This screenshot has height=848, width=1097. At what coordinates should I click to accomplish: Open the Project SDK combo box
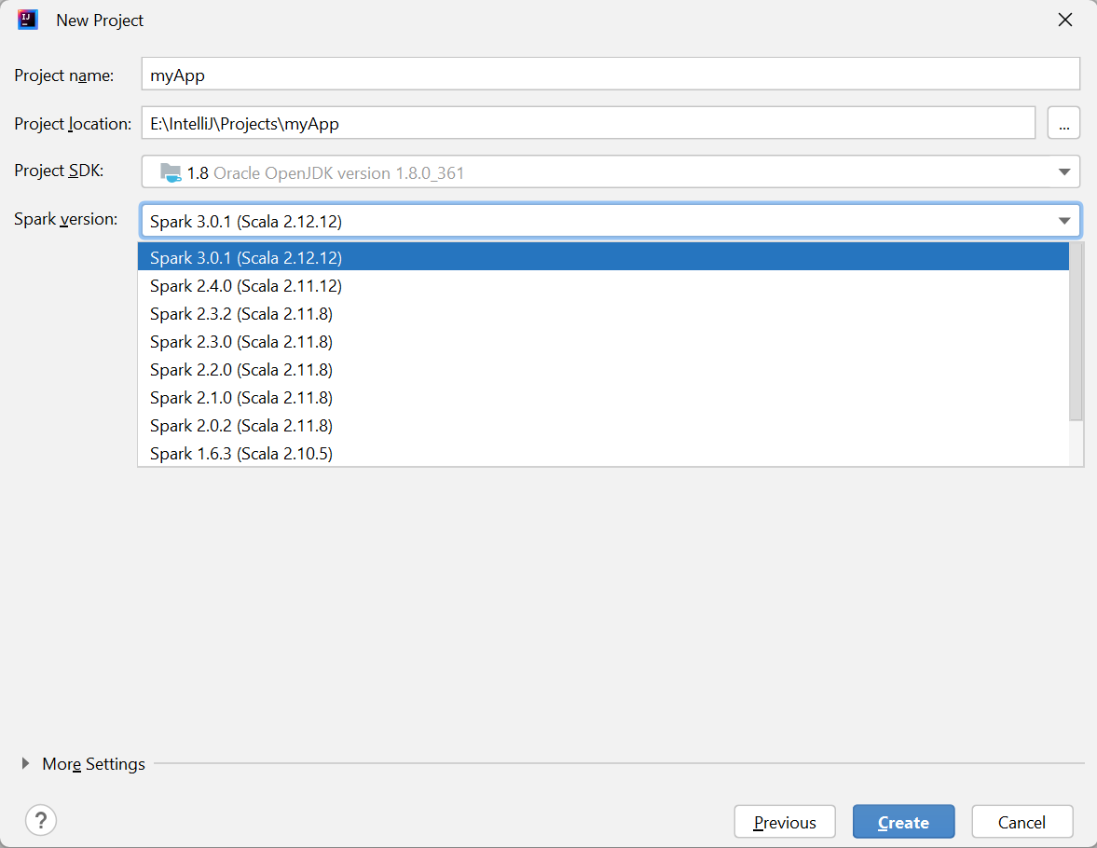pyautogui.click(x=606, y=171)
